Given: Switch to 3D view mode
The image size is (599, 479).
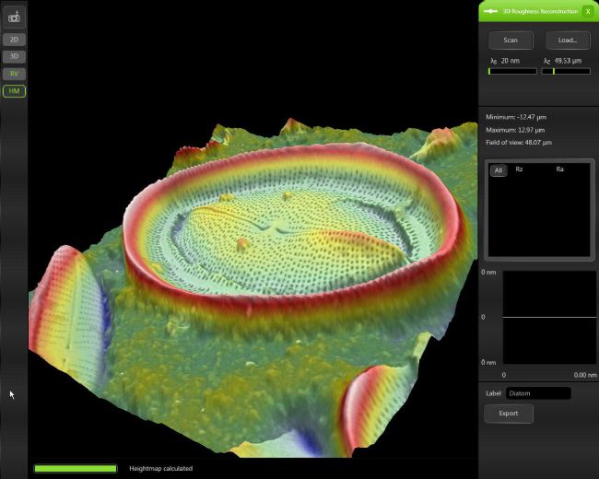Looking at the screenshot, I should 14,56.
